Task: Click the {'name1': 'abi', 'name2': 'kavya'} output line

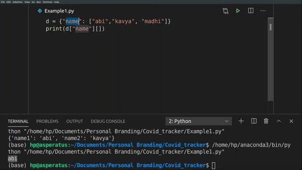Action: tap(61, 138)
